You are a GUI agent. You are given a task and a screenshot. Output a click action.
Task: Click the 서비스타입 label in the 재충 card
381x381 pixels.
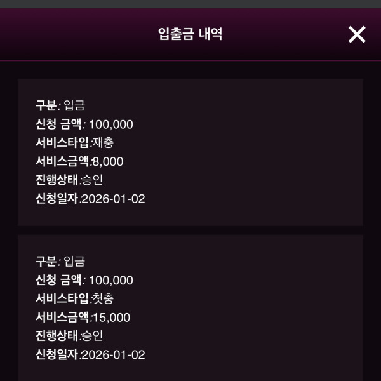(62, 143)
